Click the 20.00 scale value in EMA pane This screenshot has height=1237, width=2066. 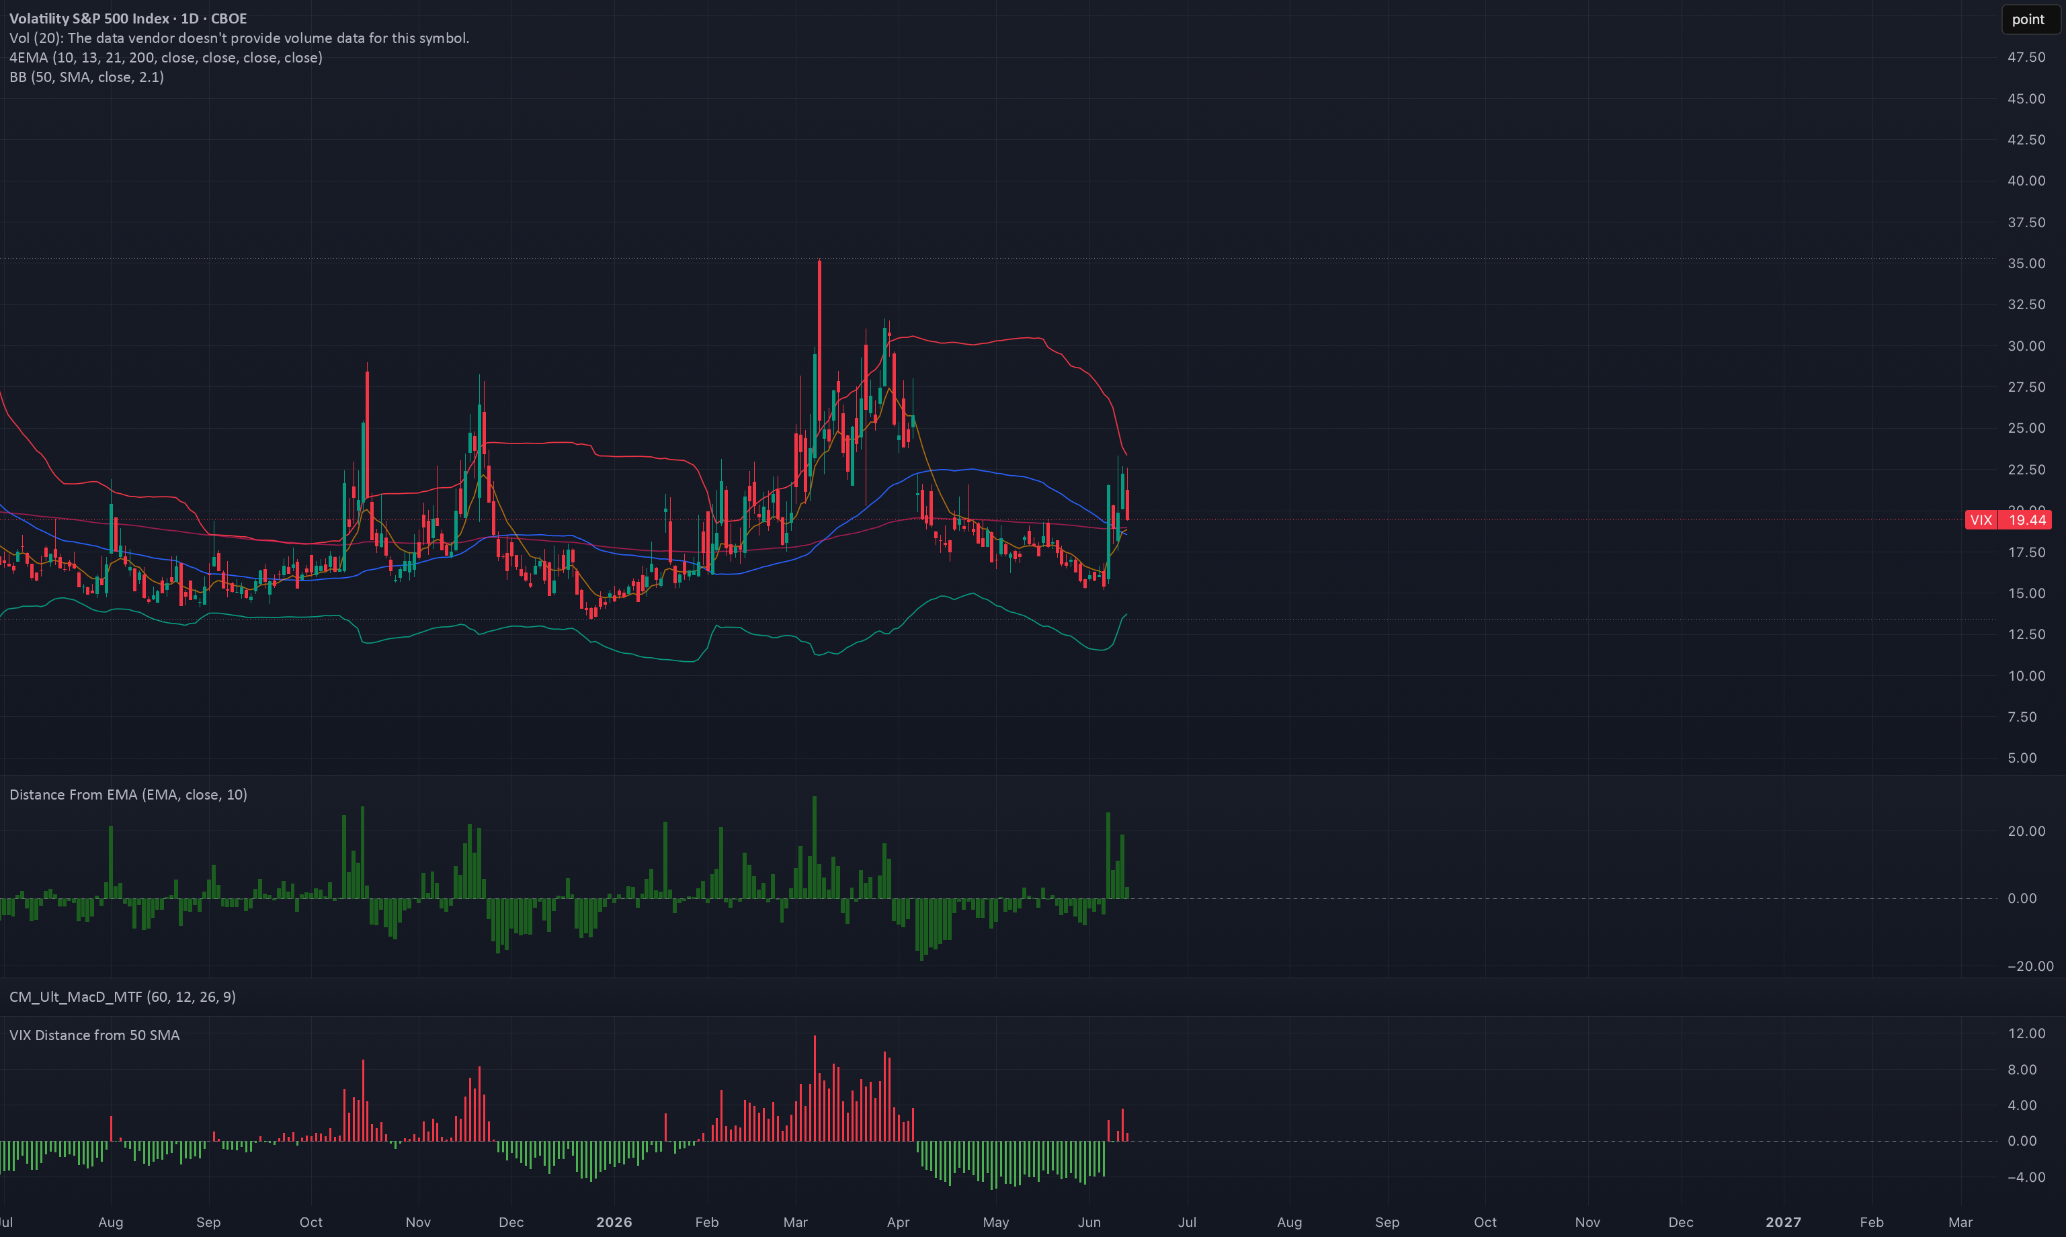[2026, 831]
